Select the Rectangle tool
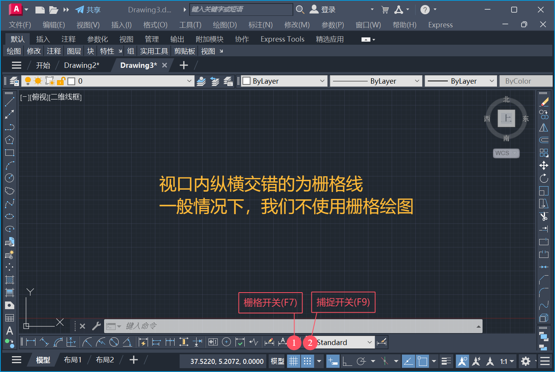Screen dimensions: 555x372 pyautogui.click(x=10, y=153)
